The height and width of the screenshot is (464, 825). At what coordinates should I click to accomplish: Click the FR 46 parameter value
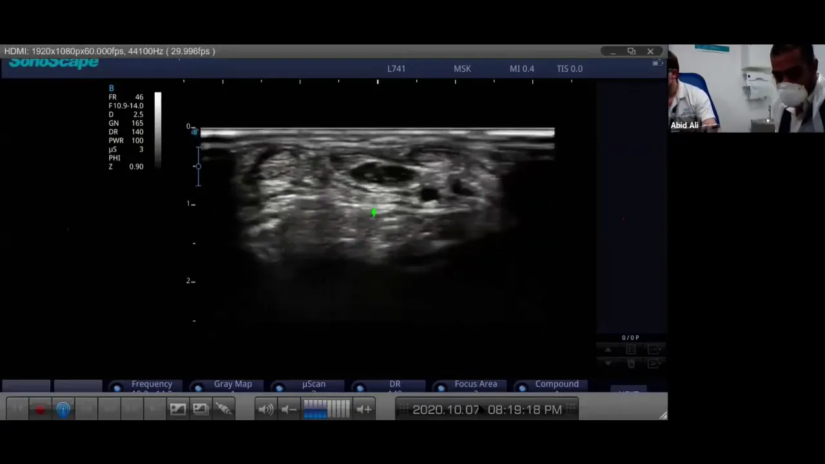point(126,97)
